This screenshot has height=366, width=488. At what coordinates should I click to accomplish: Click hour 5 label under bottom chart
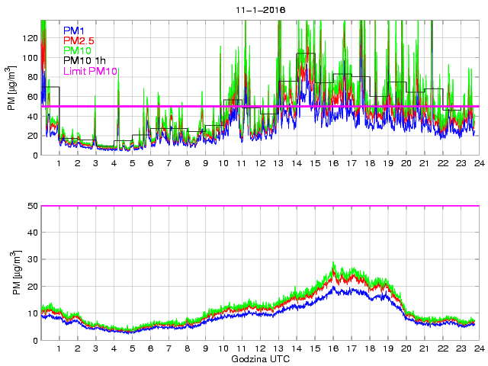point(132,348)
